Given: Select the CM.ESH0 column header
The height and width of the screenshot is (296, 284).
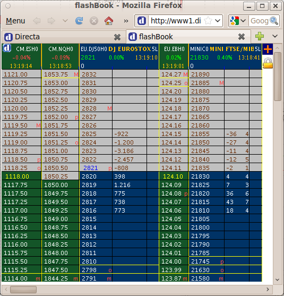Looking at the screenshot, I should tap(21, 56).
